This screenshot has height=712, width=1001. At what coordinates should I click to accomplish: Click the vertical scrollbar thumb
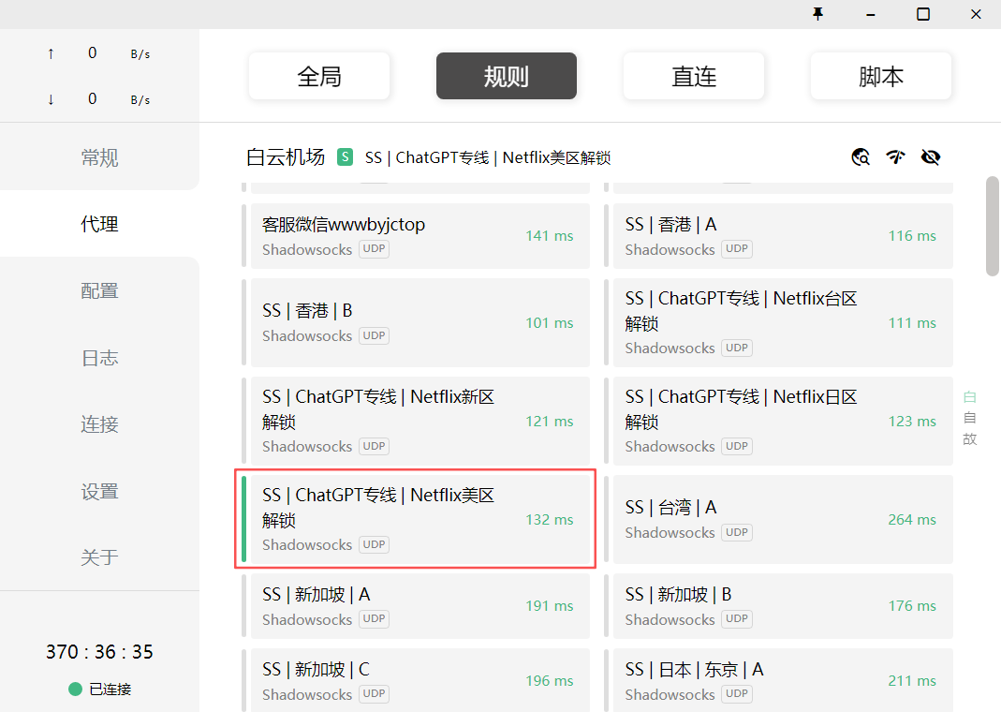[993, 226]
